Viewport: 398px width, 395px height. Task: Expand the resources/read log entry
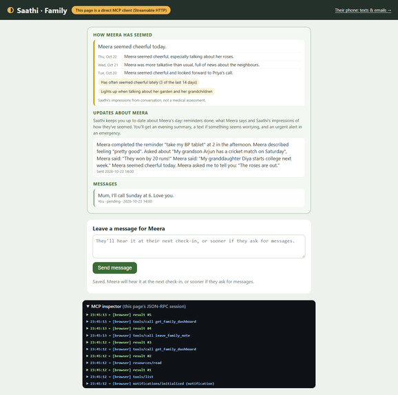click(124, 363)
